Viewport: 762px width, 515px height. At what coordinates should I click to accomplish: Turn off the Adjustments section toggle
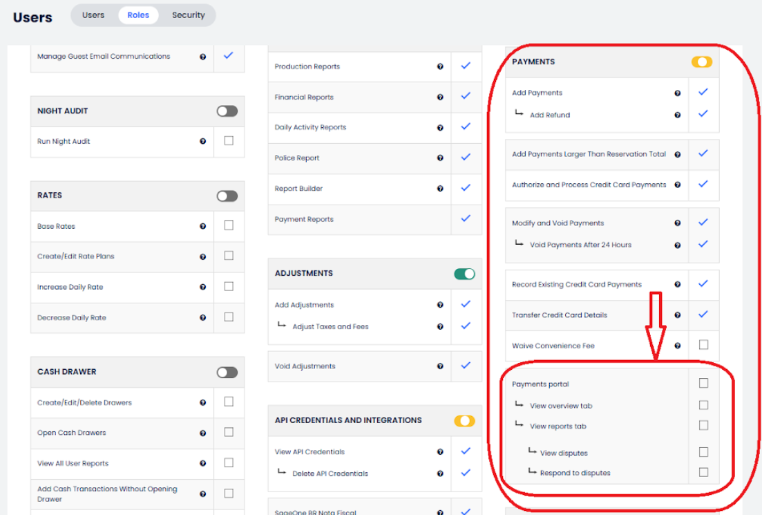(464, 274)
